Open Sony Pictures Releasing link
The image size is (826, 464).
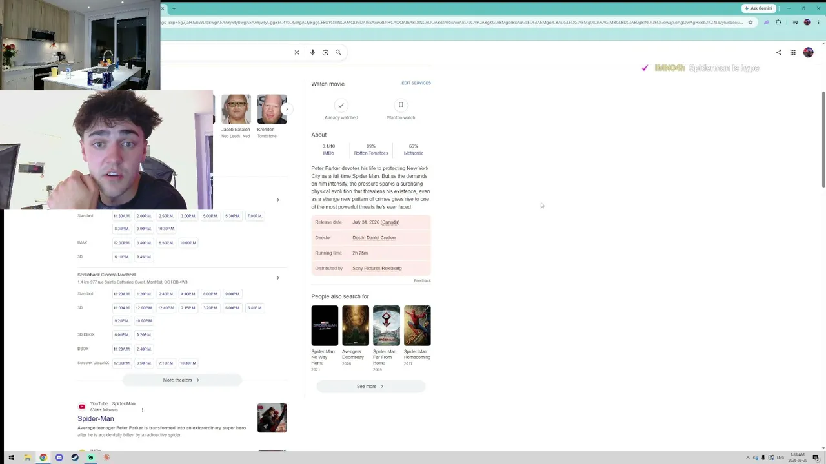tap(377, 269)
